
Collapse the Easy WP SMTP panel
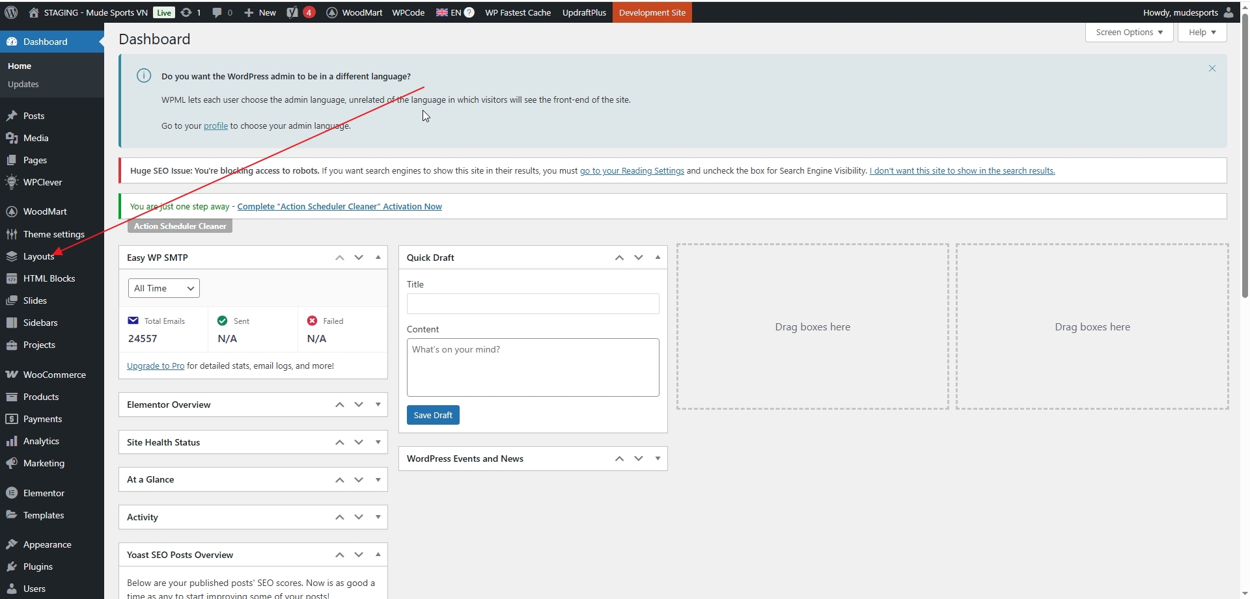[378, 258]
